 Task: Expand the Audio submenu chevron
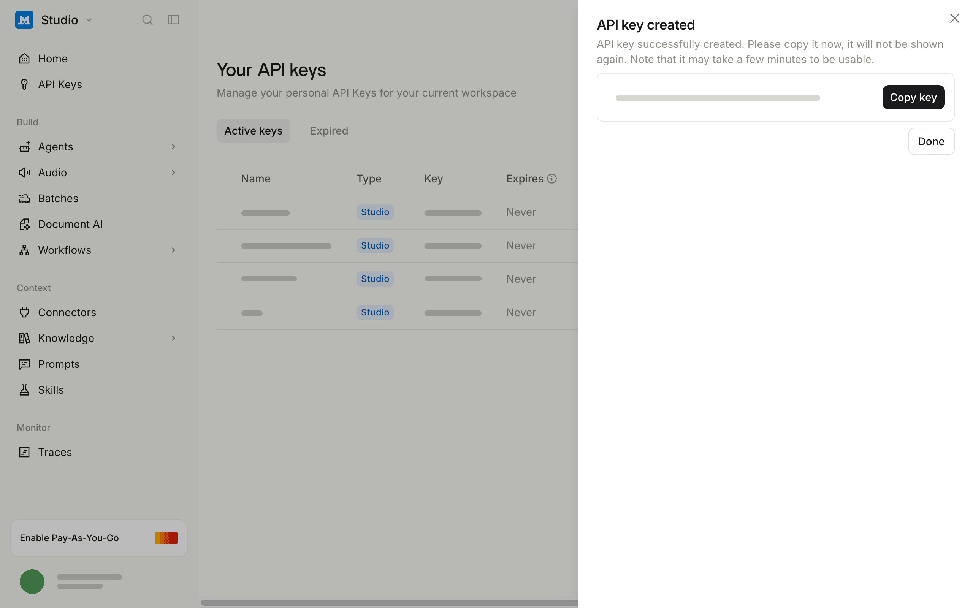[x=173, y=173]
